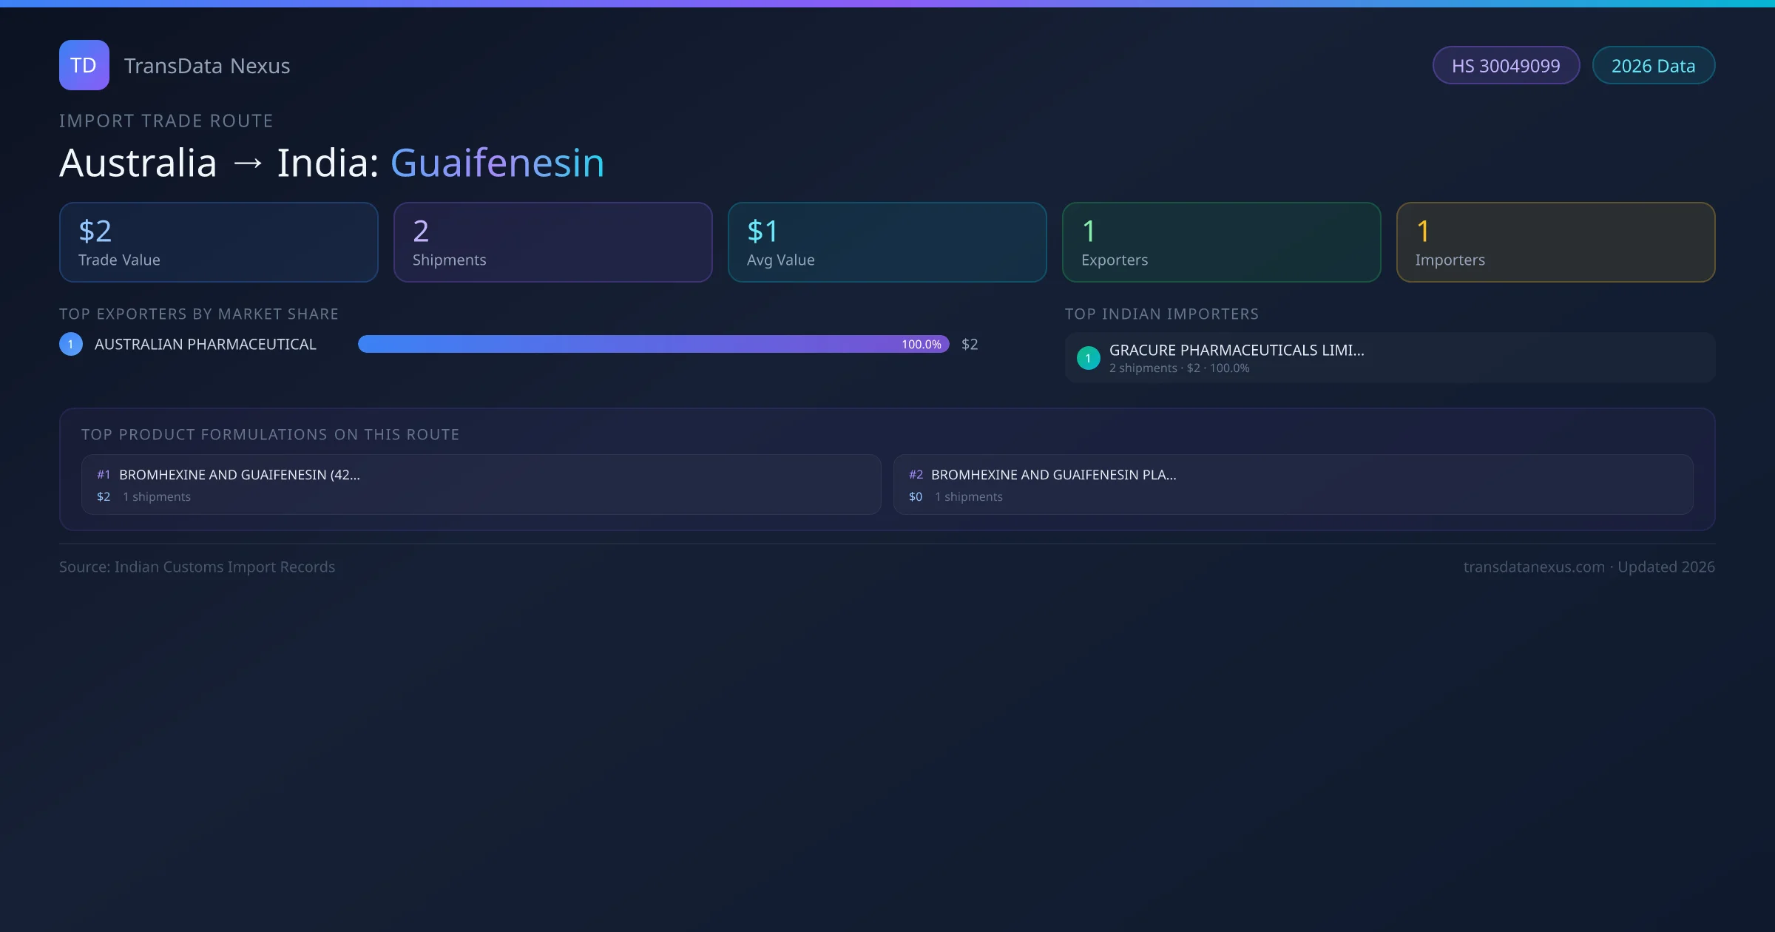Open the $2 Trade Value card
Viewport: 1775px width, 932px height.
pyautogui.click(x=218, y=243)
